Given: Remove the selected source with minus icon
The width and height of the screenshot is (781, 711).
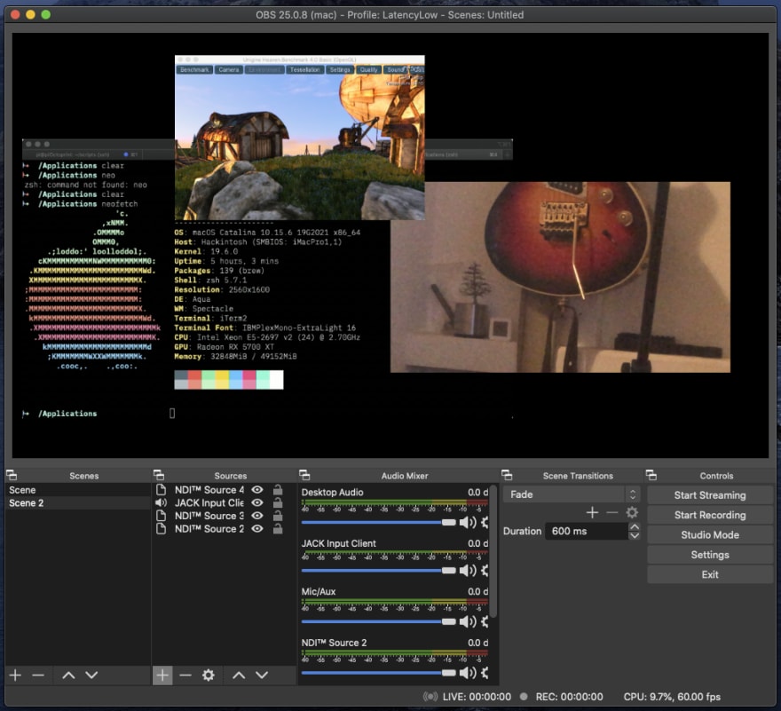Looking at the screenshot, I should click(x=185, y=675).
